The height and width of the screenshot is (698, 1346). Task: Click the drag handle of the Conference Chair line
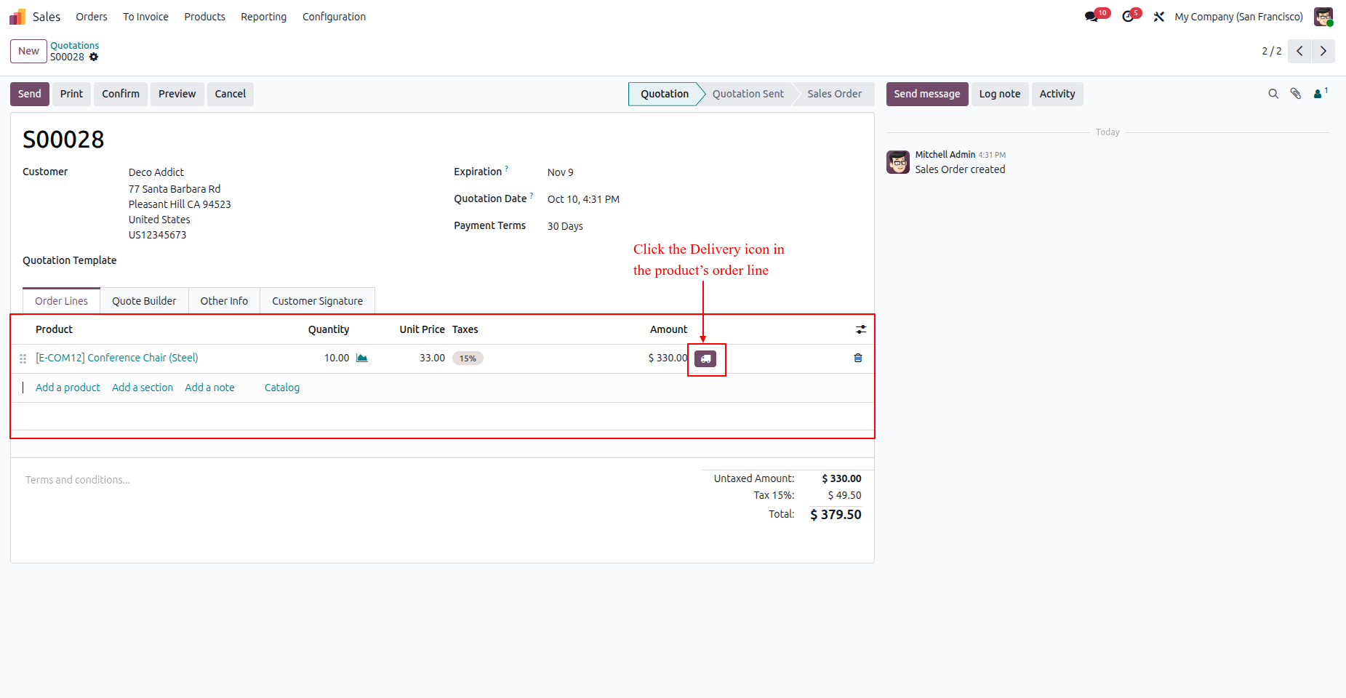click(x=23, y=358)
